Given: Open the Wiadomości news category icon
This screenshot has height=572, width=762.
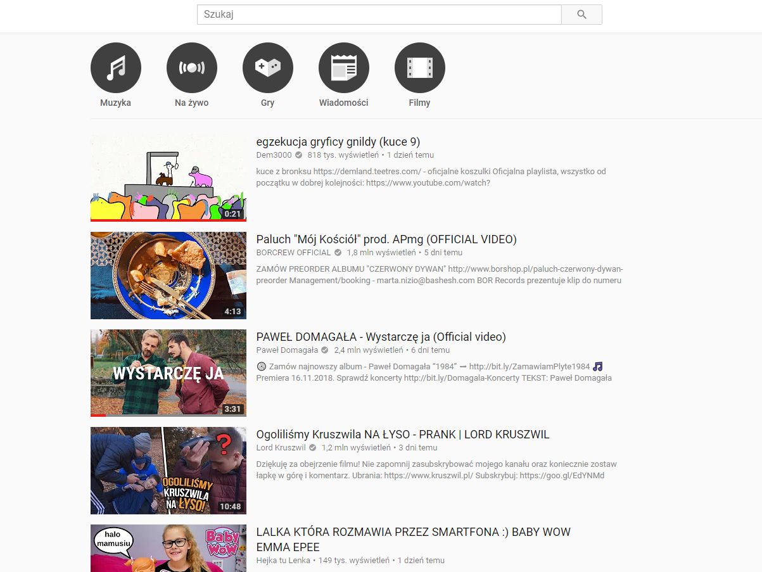Looking at the screenshot, I should (x=344, y=68).
